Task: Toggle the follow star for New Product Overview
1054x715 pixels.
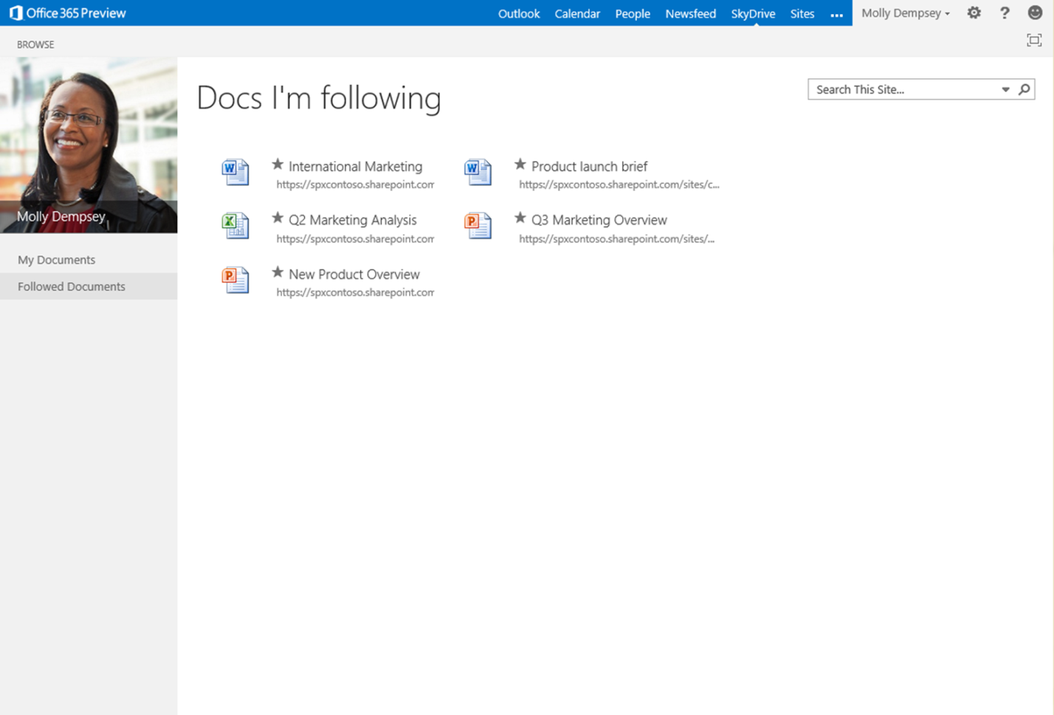Action: pos(278,272)
